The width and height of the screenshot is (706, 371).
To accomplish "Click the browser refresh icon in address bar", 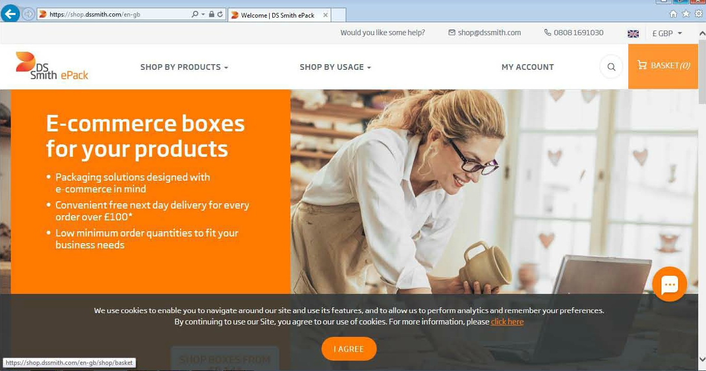I will click(220, 14).
